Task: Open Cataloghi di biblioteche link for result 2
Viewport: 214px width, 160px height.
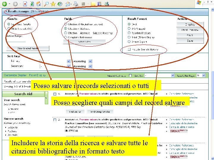Action: pos(183,123)
